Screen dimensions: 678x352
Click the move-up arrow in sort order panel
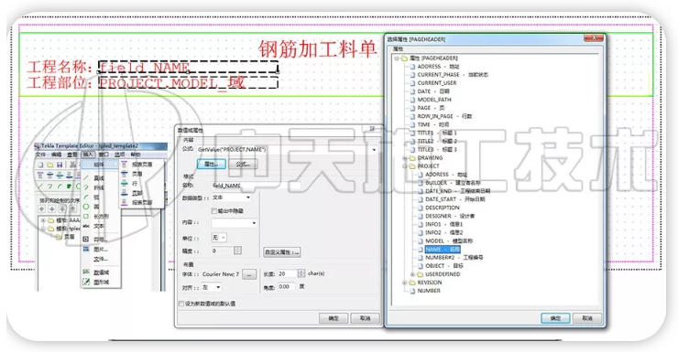[x=42, y=208]
